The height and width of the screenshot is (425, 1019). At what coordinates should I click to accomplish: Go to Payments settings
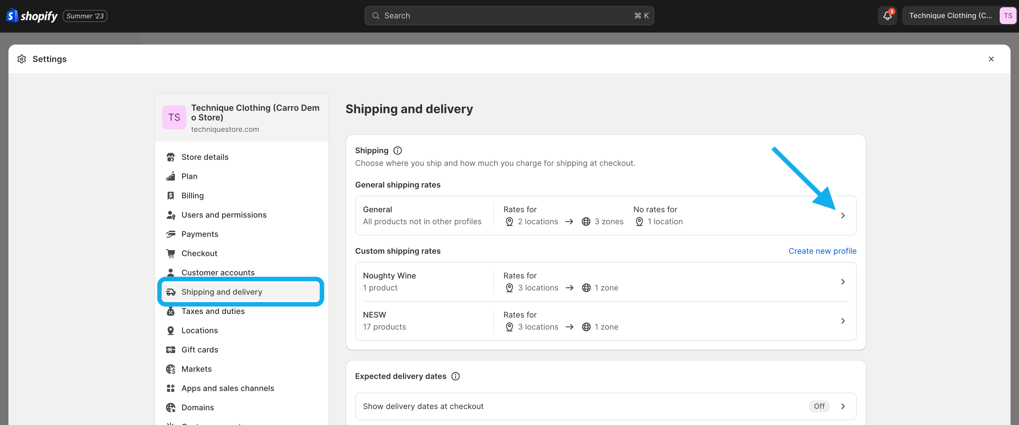click(199, 234)
